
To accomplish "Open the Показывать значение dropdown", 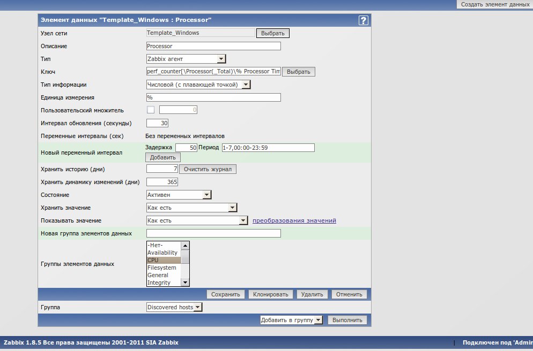I will click(197, 220).
